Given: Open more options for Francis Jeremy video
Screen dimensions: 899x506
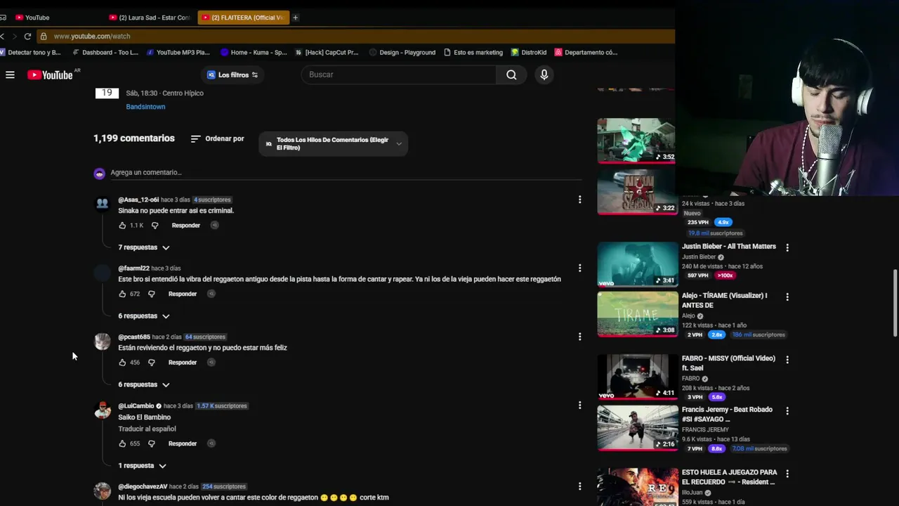Looking at the screenshot, I should coord(787,410).
